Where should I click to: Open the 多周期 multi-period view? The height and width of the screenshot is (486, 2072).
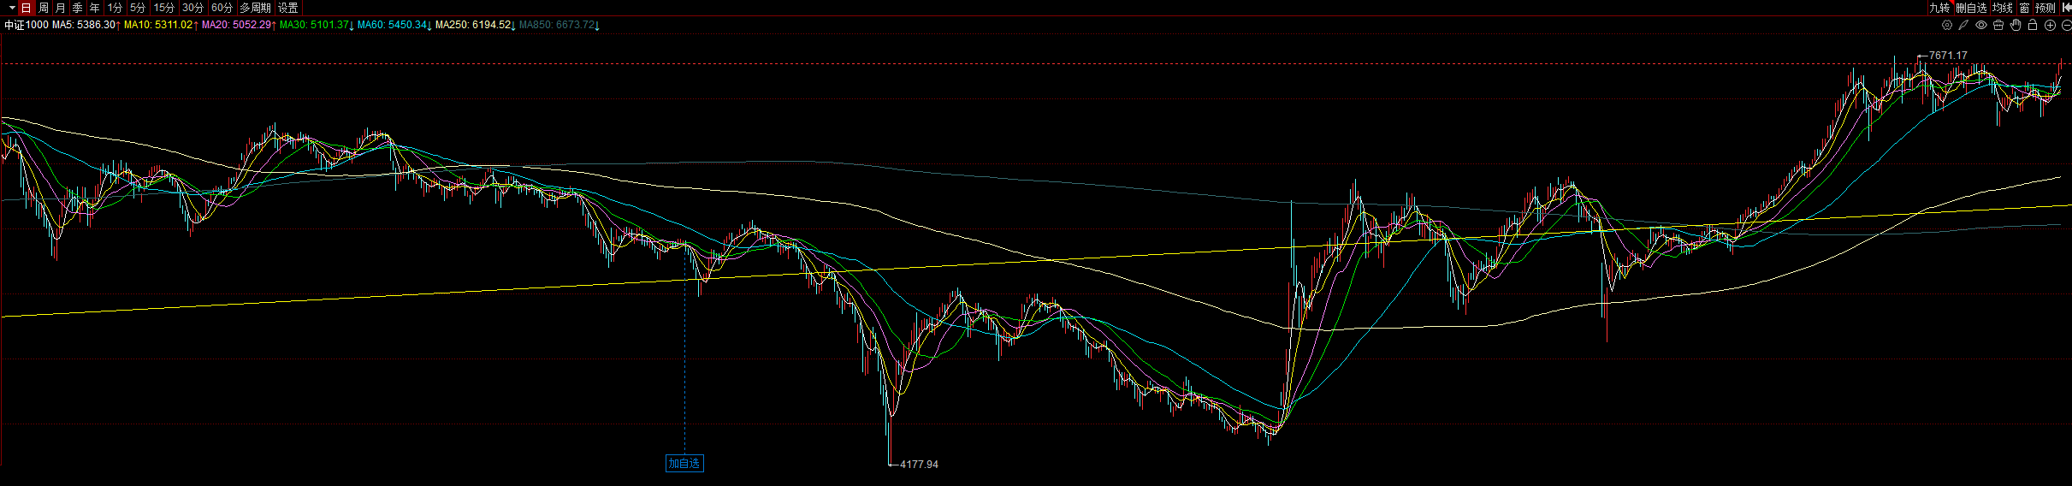coord(255,8)
